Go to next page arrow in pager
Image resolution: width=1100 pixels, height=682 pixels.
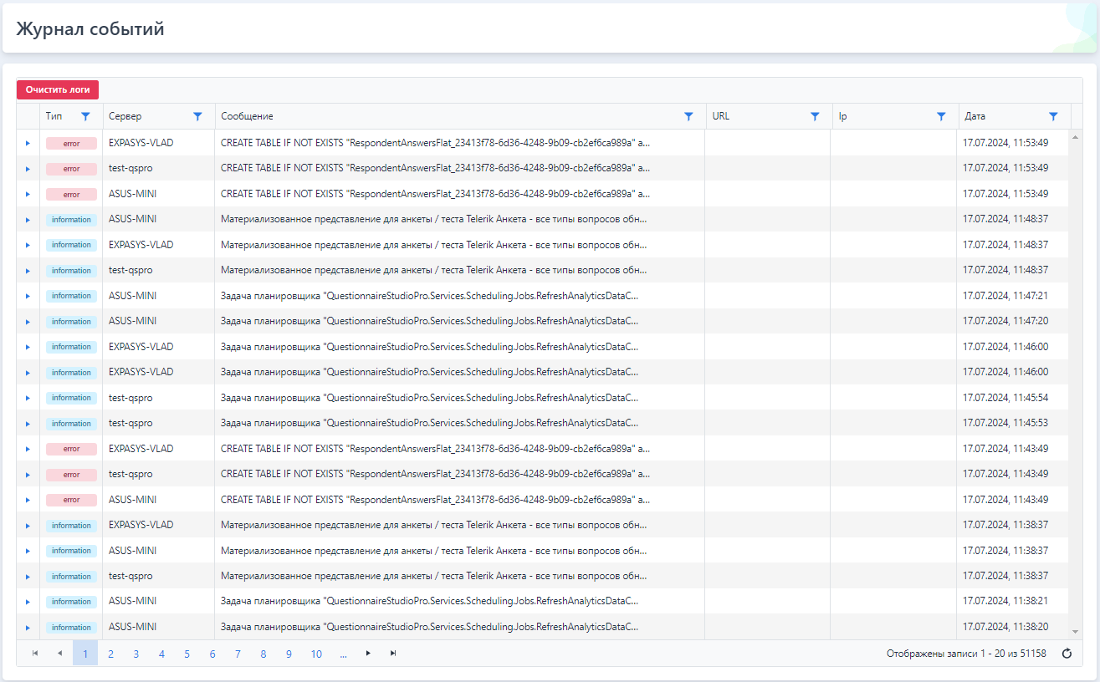pos(368,654)
